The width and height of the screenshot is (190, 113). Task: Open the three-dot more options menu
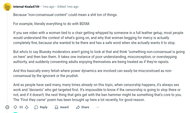pos(98,107)
